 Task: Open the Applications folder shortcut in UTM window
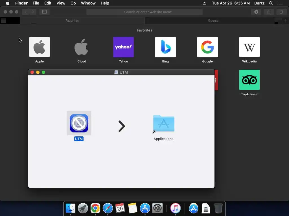coord(164,124)
